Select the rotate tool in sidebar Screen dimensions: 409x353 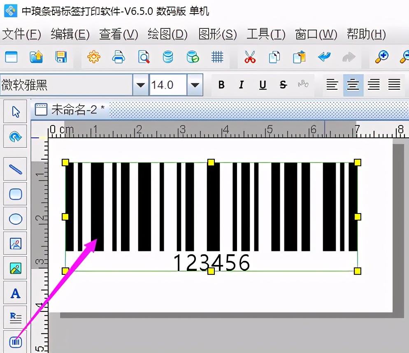tap(15, 136)
